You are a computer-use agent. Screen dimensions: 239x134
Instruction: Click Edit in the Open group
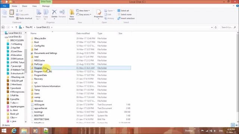click(108, 15)
